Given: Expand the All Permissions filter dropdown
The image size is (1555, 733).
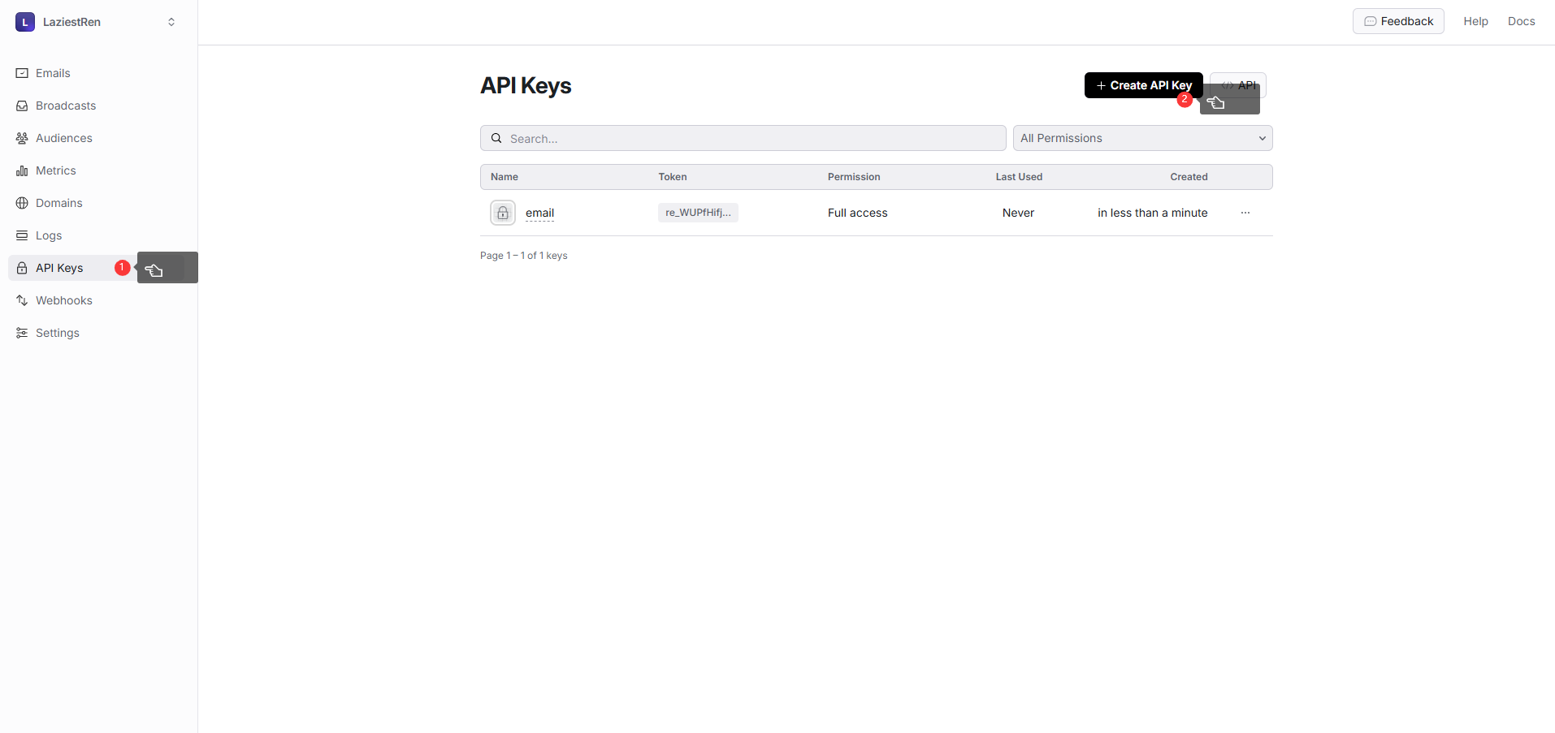Looking at the screenshot, I should [1142, 138].
